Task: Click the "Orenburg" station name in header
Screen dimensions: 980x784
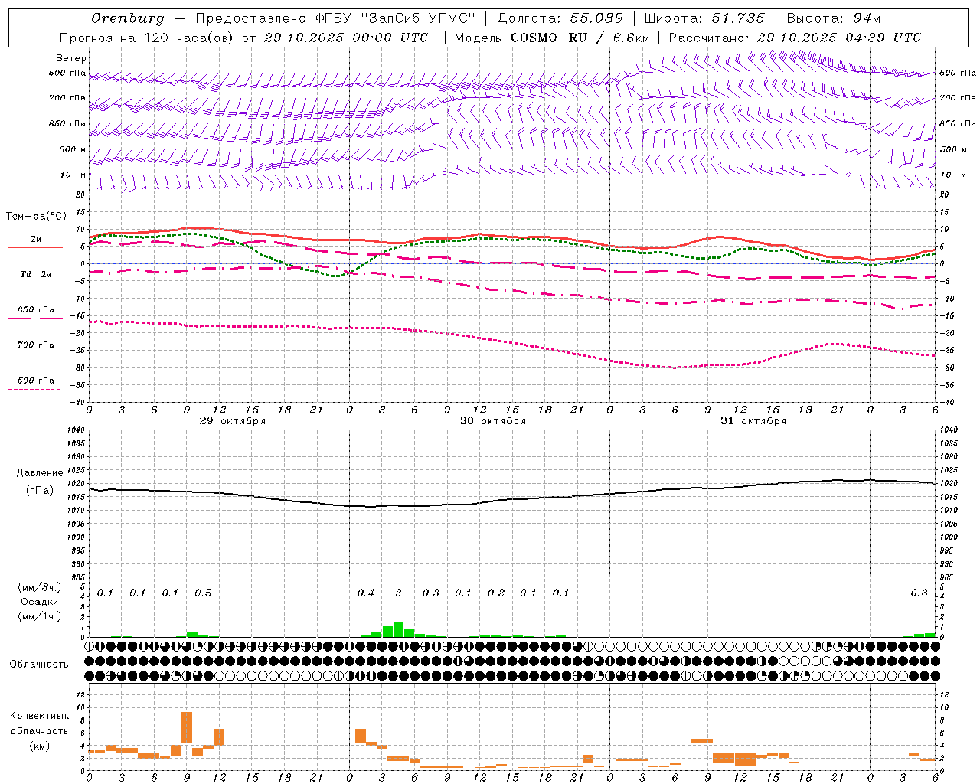Action: 128,18
